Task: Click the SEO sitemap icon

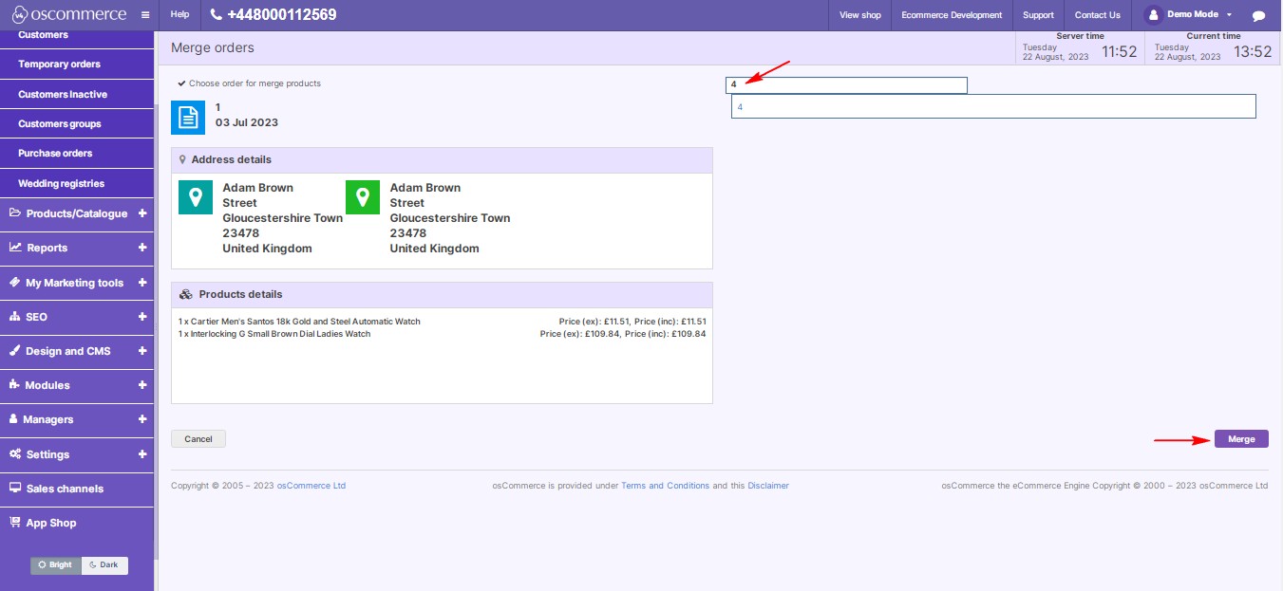Action: tap(15, 317)
